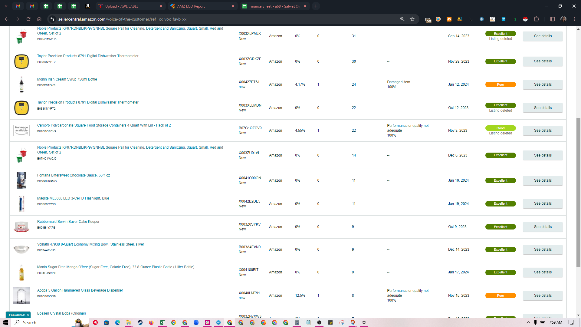Click the red Pokeball extension icon

coord(525,19)
